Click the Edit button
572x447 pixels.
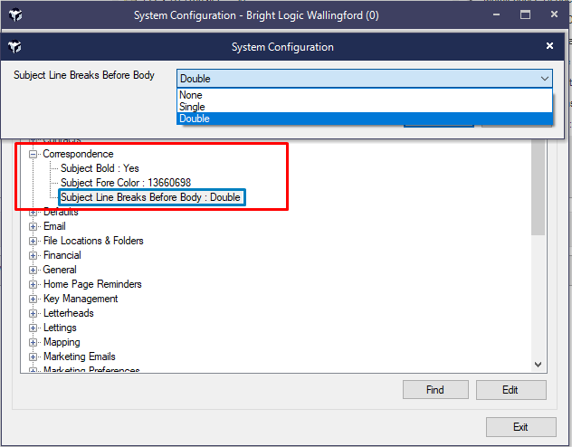tap(510, 390)
